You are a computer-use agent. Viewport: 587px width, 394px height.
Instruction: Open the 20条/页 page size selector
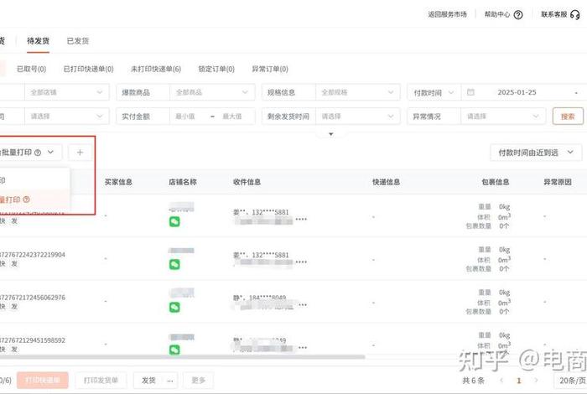coord(571,381)
